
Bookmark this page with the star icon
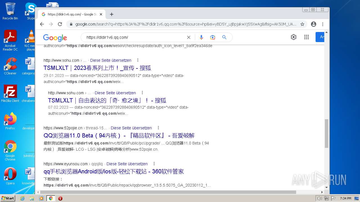point(302,24)
